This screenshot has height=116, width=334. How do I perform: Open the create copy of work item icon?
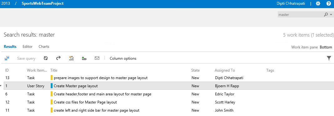[x=71, y=58]
